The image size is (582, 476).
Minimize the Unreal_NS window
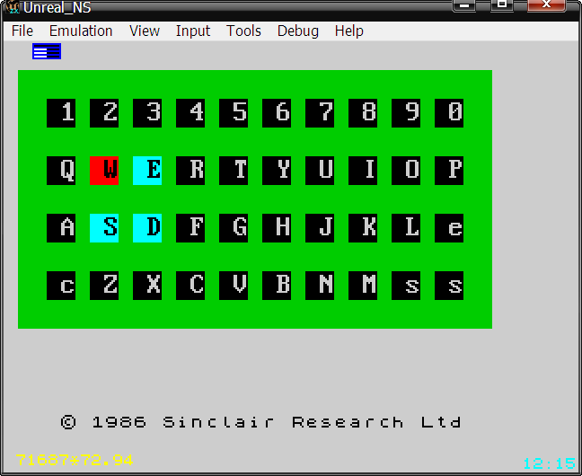click(464, 5)
